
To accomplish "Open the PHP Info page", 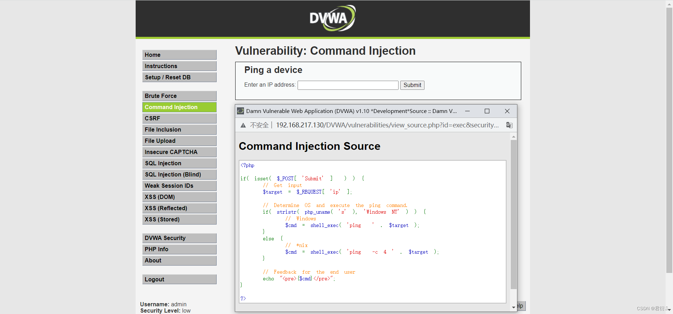I will pyautogui.click(x=179, y=249).
